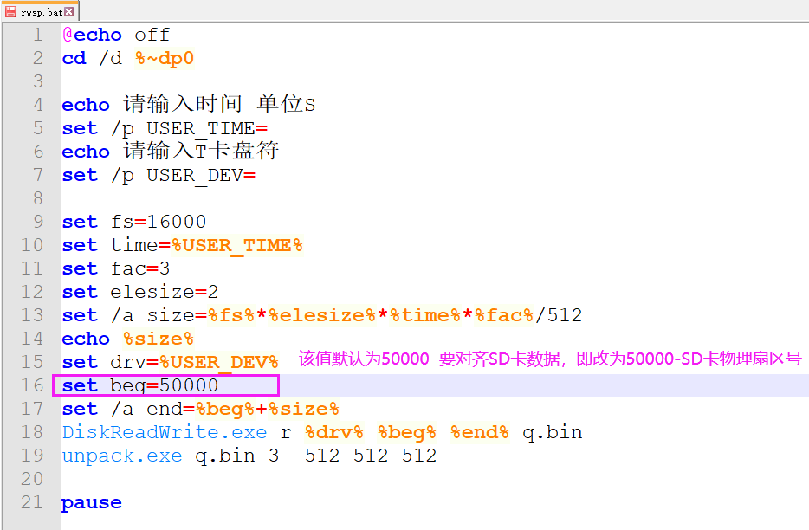Click on q.bin at end of line 18
The width and height of the screenshot is (809, 530).
pos(552,432)
